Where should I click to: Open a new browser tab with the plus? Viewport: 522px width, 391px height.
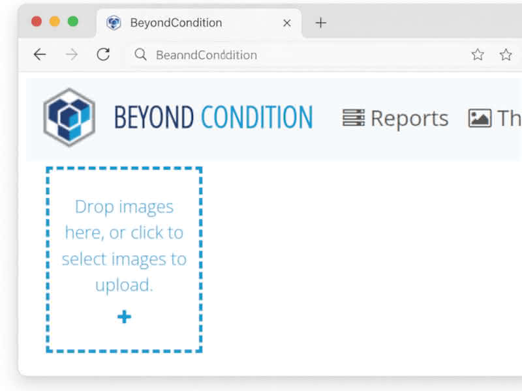320,22
